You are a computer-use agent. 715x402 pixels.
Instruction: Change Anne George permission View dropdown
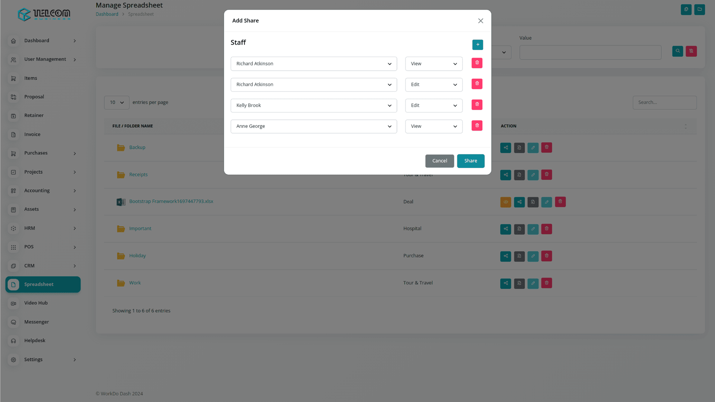pyautogui.click(x=433, y=126)
